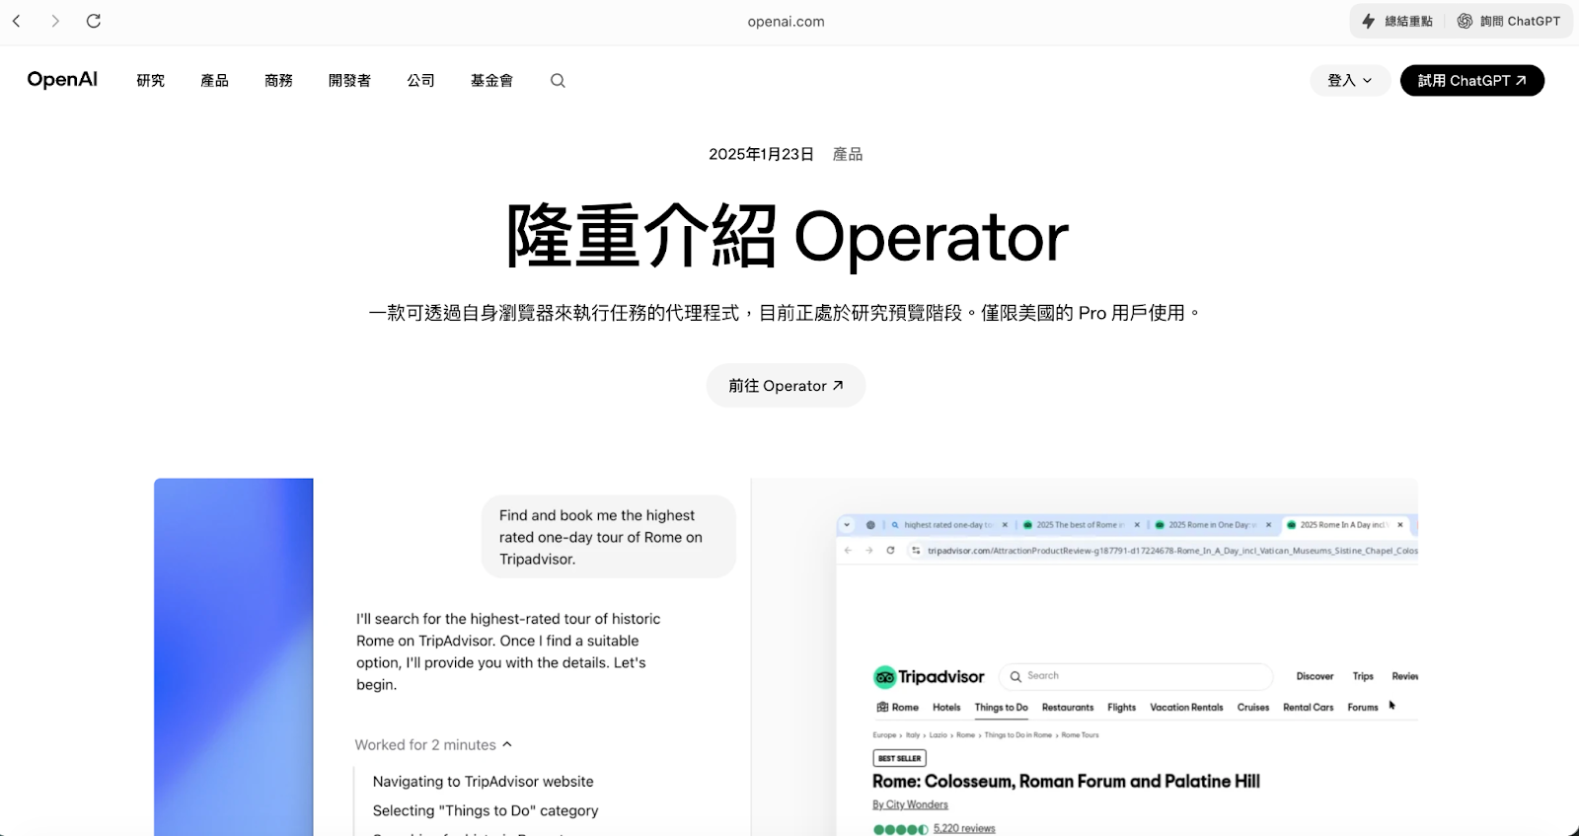1579x836 pixels.
Task: Open the site search magnifier icon
Action: pyautogui.click(x=558, y=81)
